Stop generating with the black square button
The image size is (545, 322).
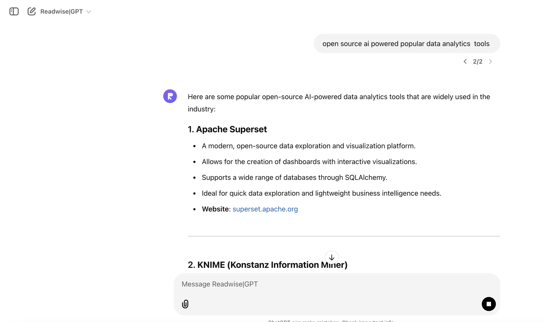coord(489,304)
